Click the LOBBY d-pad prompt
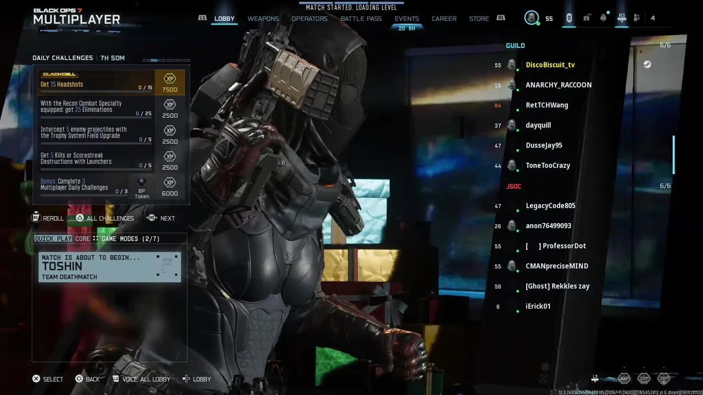 coord(197,379)
